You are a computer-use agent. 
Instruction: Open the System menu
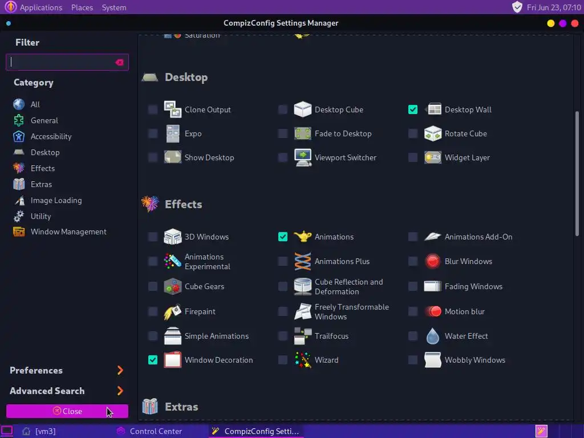pyautogui.click(x=114, y=7)
